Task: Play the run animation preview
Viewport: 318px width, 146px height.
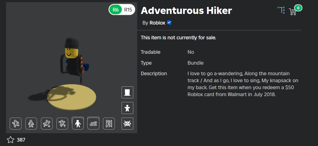Action: [x=16, y=123]
